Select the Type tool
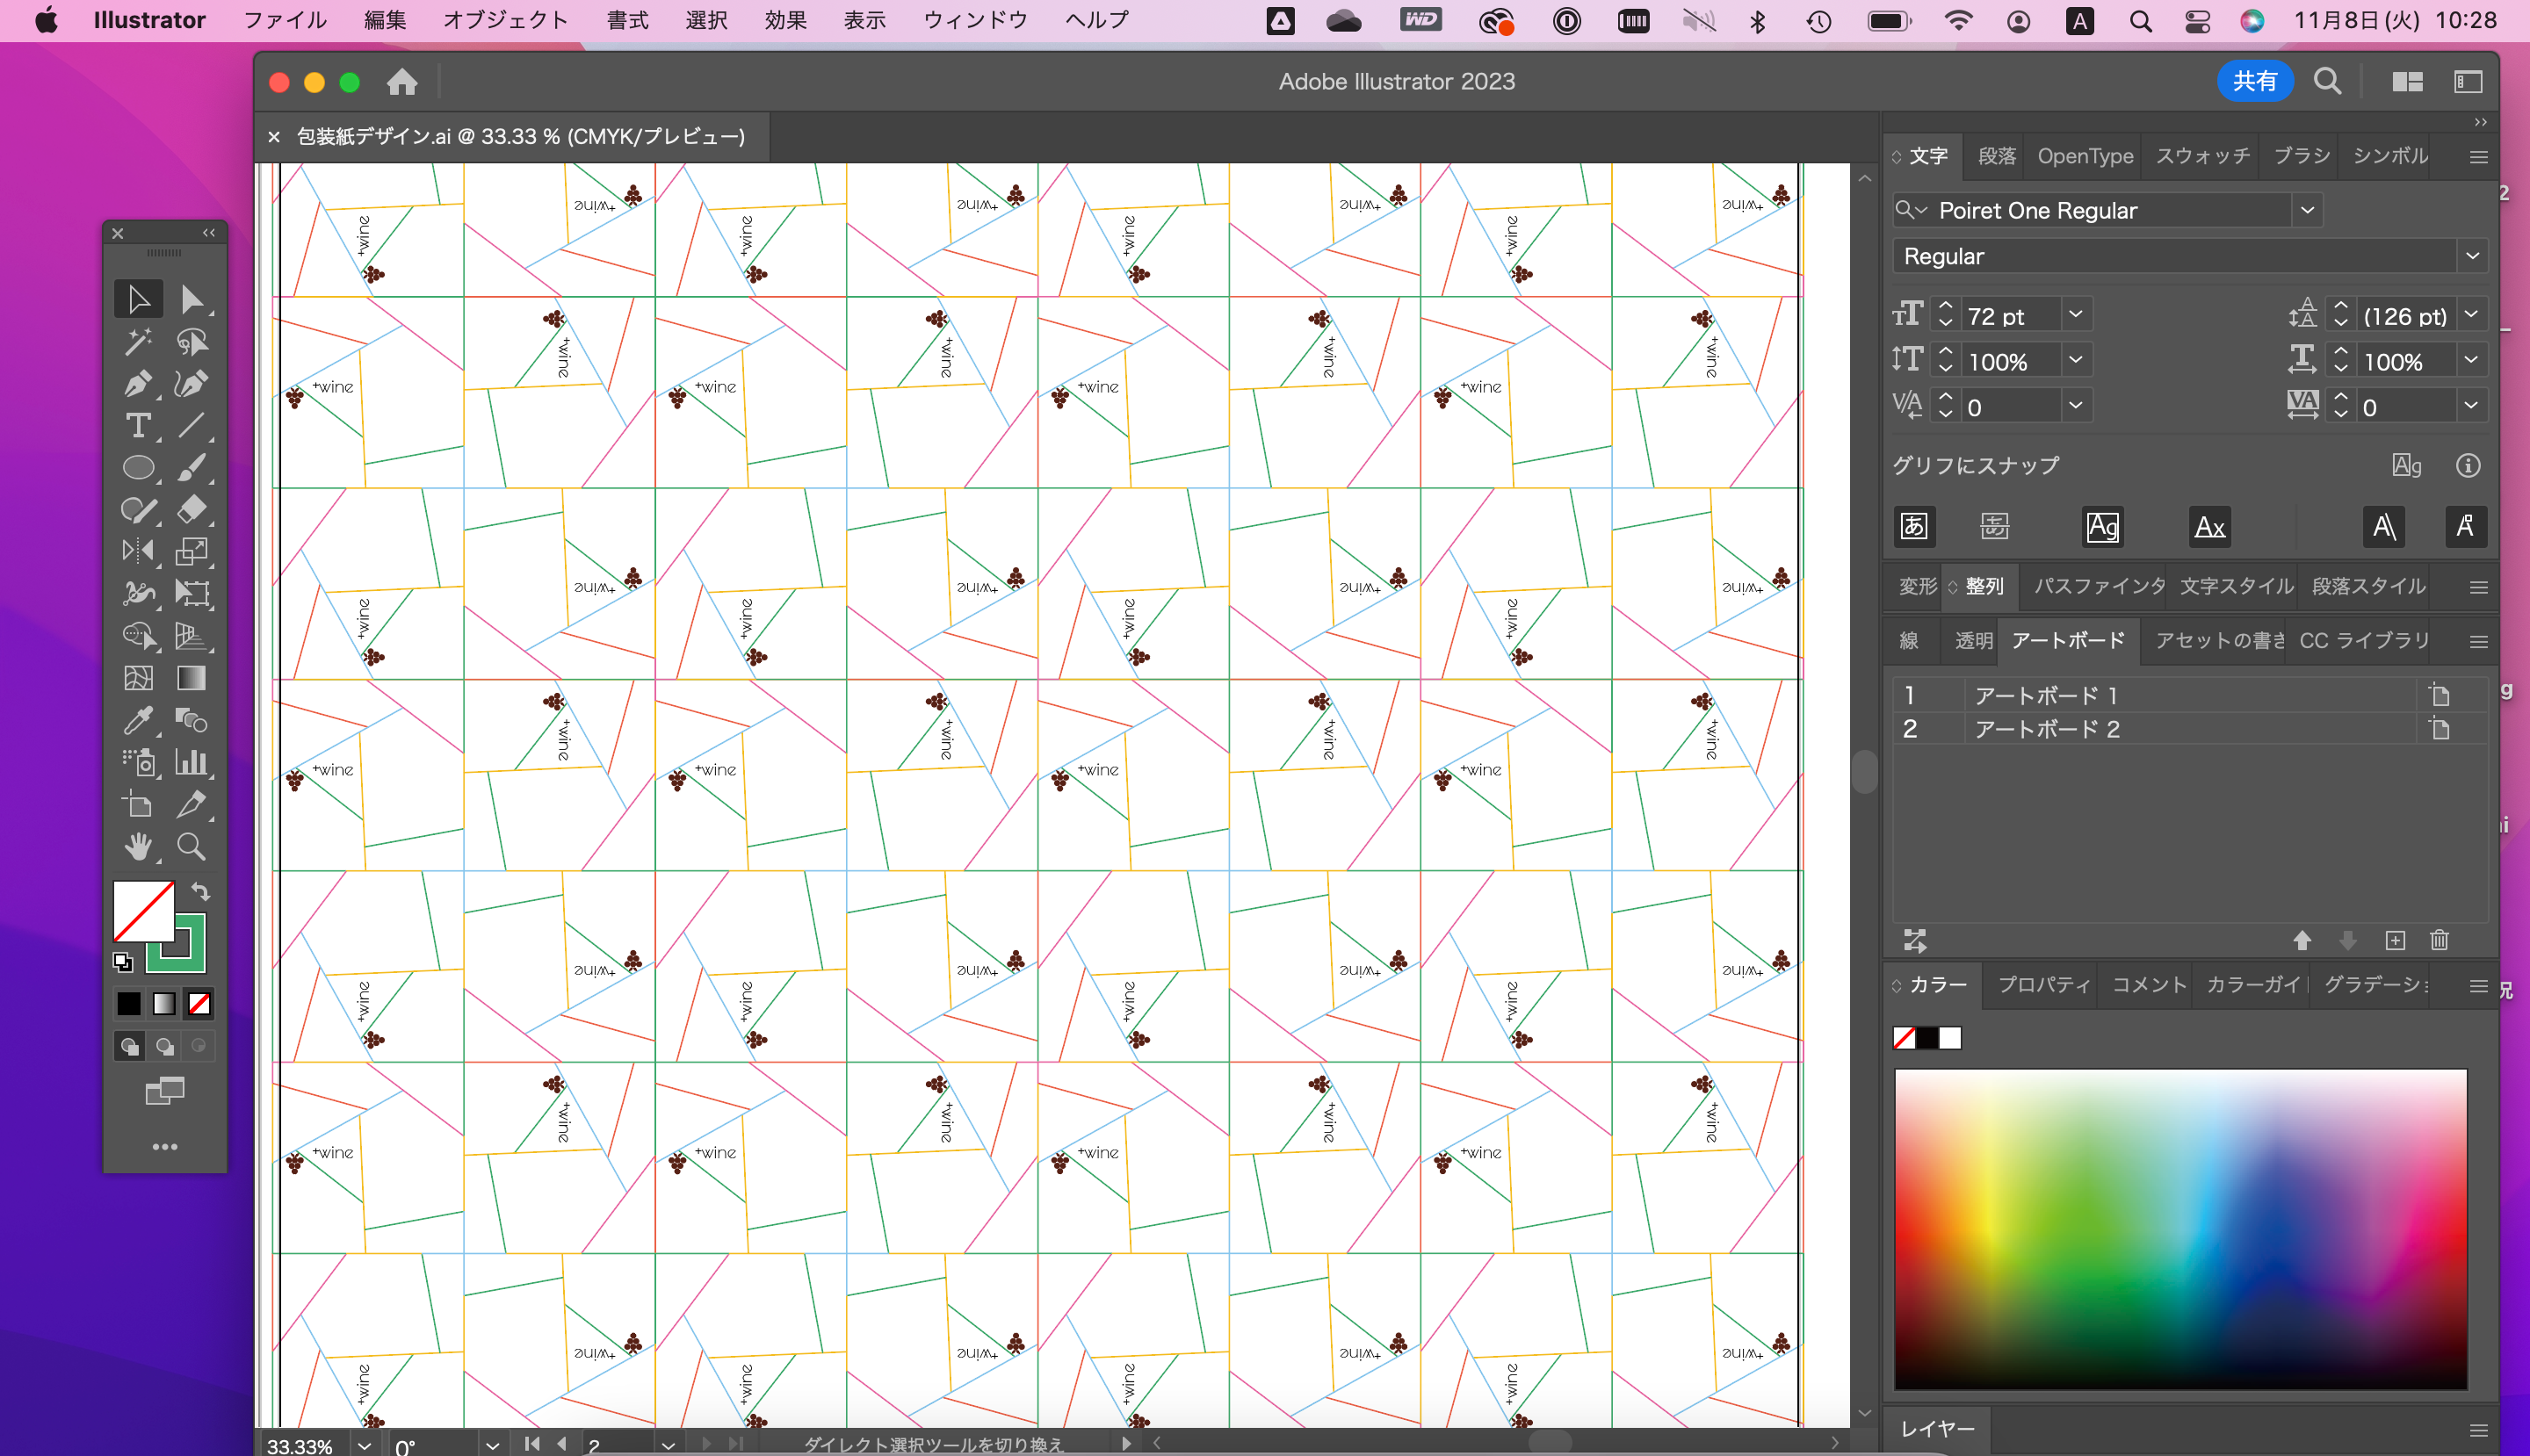The height and width of the screenshot is (1456, 2530). point(137,426)
